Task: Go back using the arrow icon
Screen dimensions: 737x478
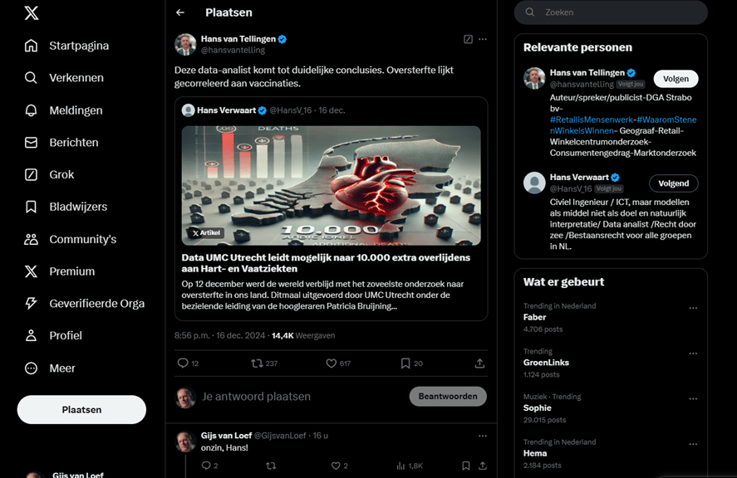Action: click(x=180, y=12)
